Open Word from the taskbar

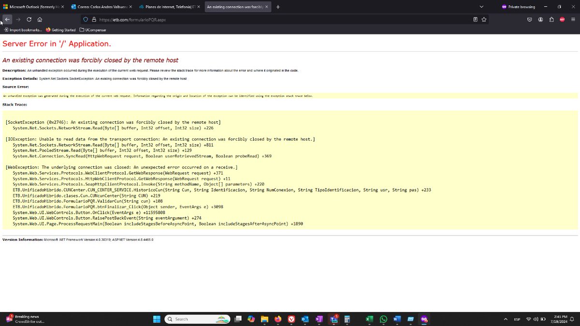coord(397,319)
